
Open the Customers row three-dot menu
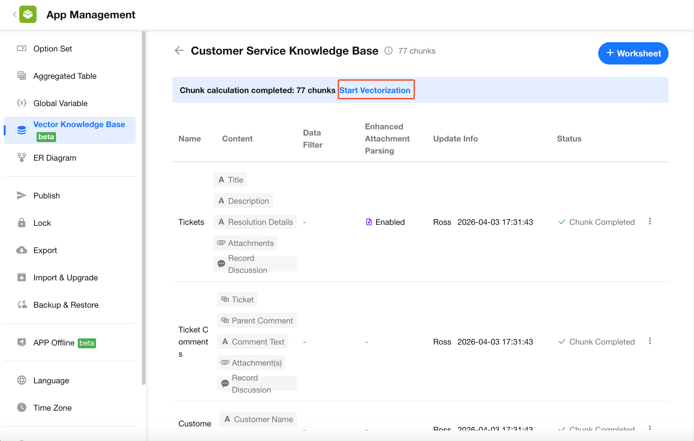point(650,428)
